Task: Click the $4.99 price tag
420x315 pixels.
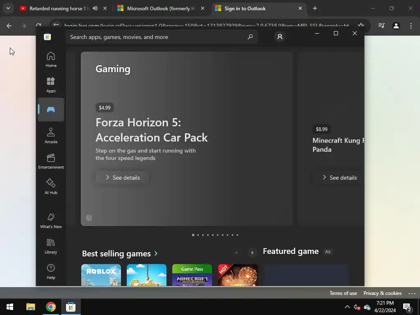Action: coord(105,108)
